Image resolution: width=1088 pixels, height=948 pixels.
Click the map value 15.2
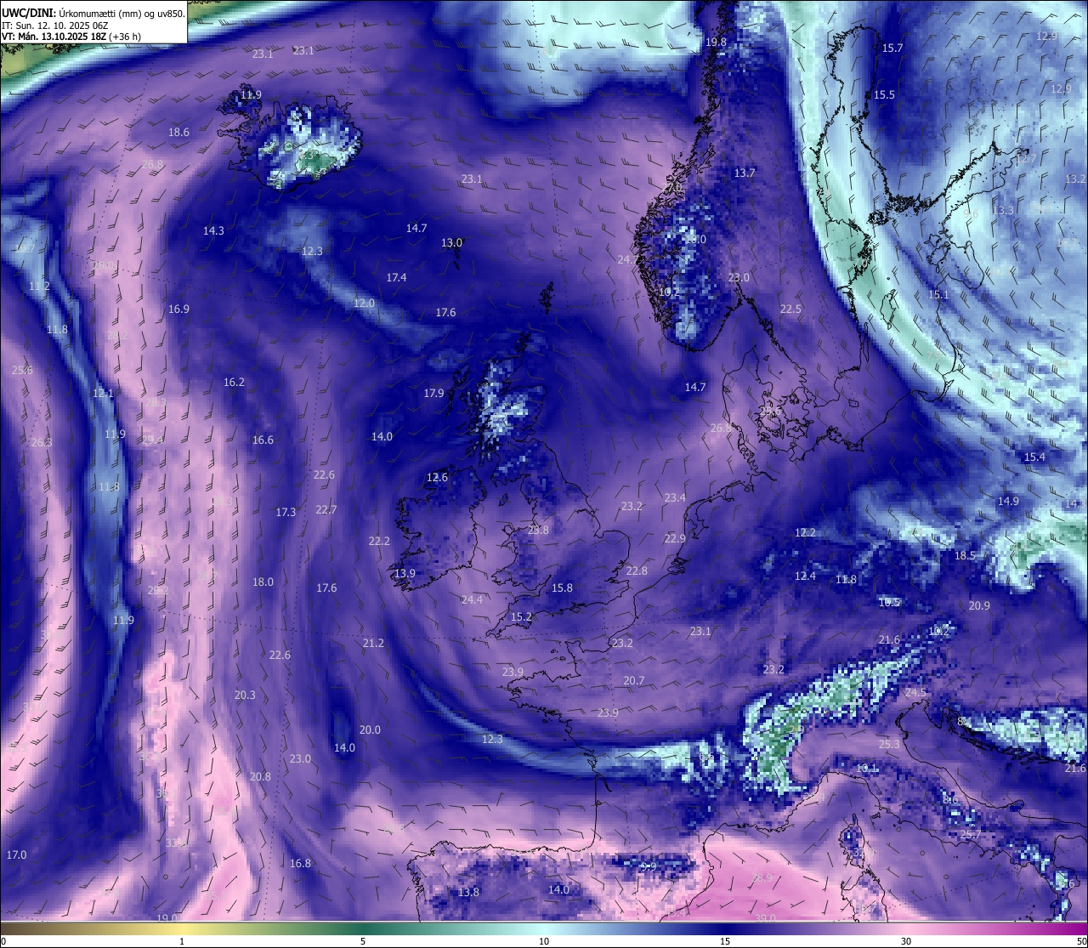tap(521, 617)
